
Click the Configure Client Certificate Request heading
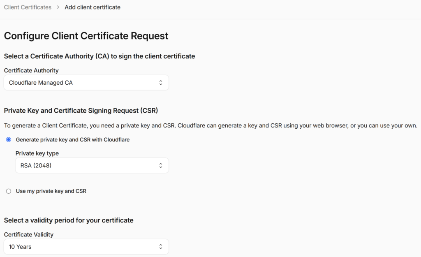(86, 36)
